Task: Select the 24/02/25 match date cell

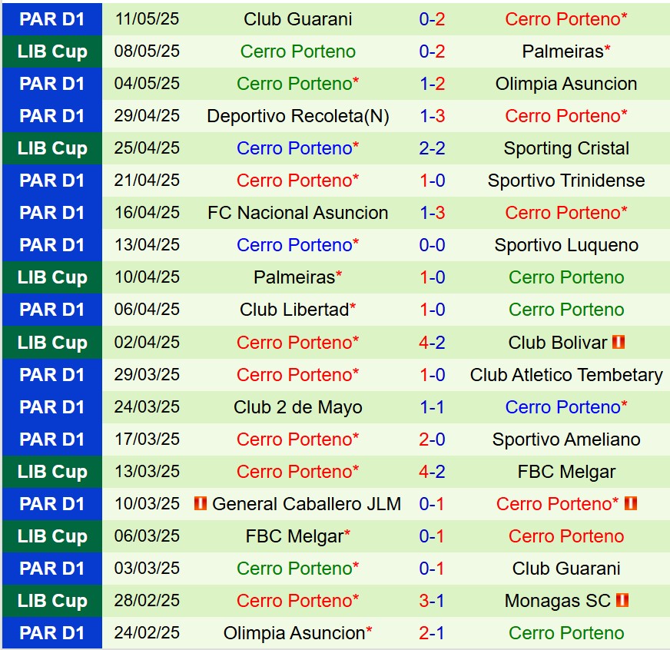Action: pos(147,633)
